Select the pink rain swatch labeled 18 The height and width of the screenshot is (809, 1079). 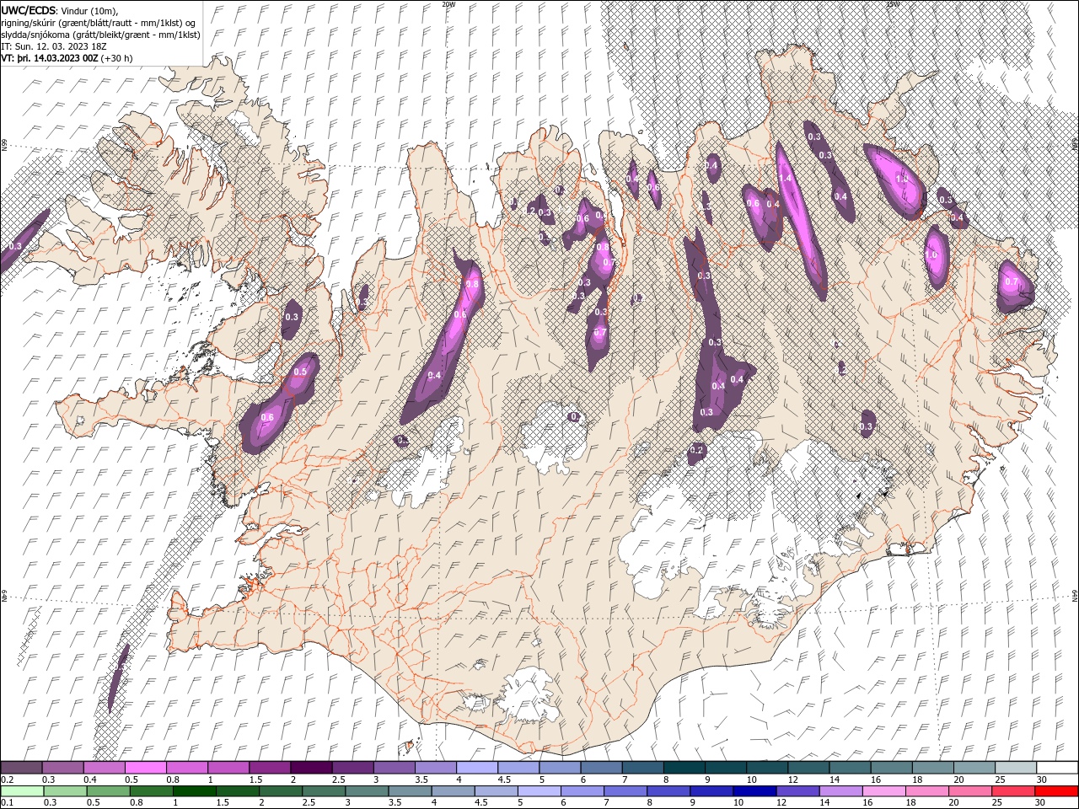926,790
